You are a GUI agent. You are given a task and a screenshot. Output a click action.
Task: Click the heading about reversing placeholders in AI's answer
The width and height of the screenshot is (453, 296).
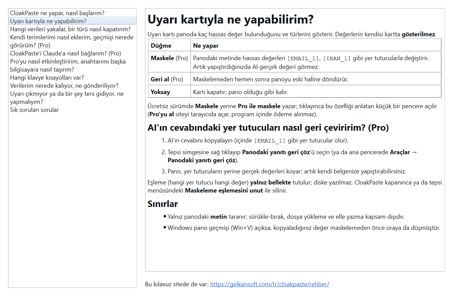pos(268,128)
